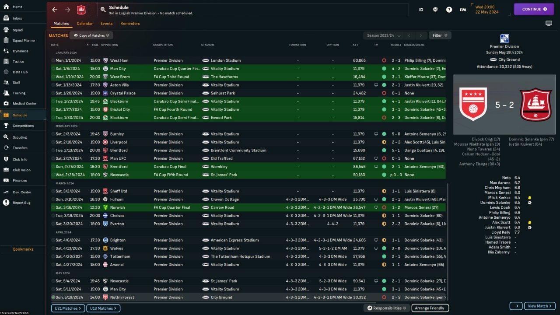Sort by the Opposition column header
Screen dimensions: 560x315
click(x=109, y=45)
